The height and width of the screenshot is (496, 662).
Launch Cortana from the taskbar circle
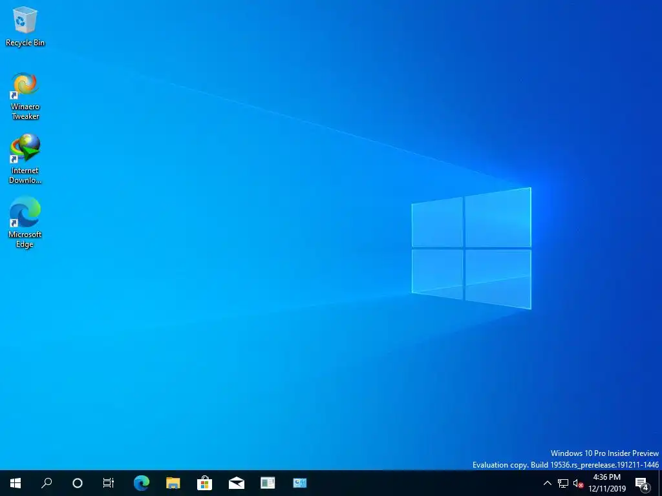click(78, 483)
